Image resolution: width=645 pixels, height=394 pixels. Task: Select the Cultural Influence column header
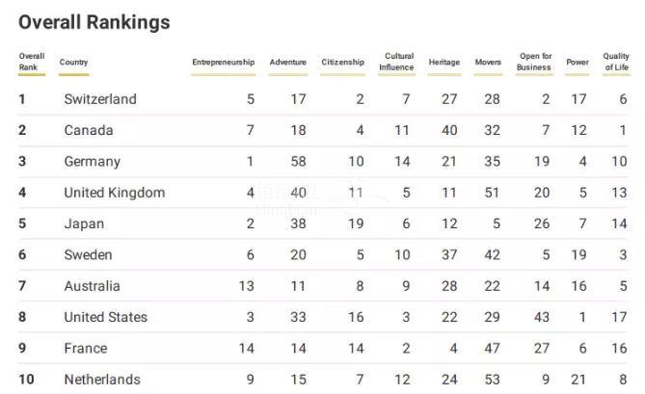click(x=398, y=62)
